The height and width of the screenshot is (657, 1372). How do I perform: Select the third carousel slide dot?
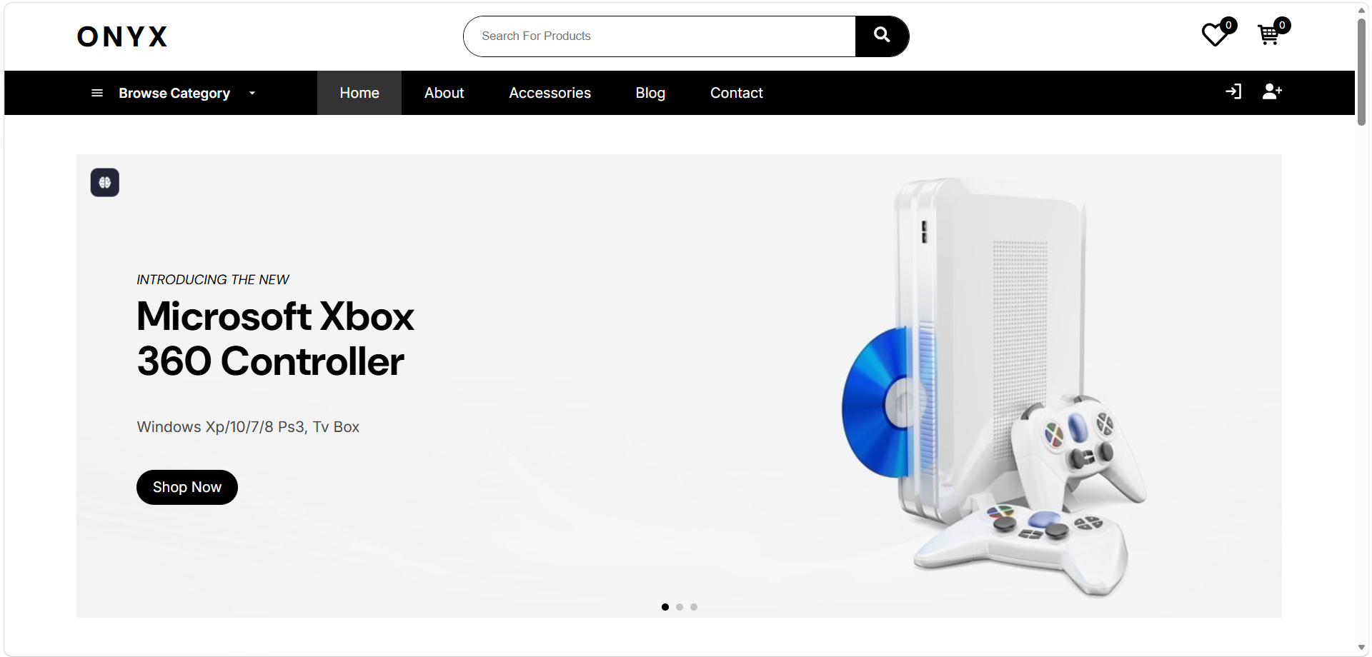[x=694, y=607]
